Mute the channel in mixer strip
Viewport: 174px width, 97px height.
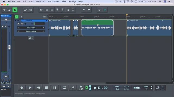pyautogui.click(x=3, y=26)
